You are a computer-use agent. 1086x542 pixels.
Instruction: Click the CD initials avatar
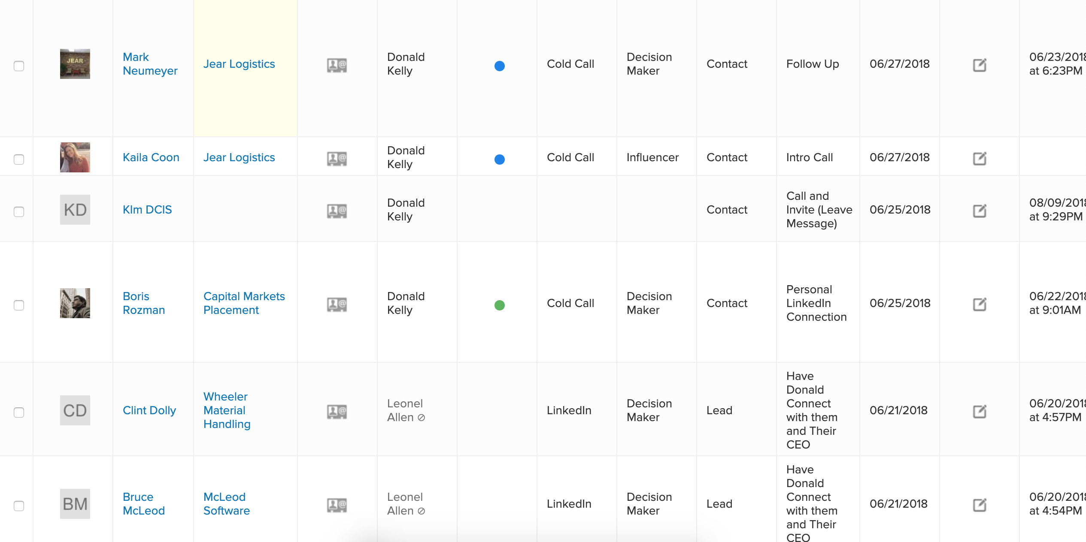point(75,410)
